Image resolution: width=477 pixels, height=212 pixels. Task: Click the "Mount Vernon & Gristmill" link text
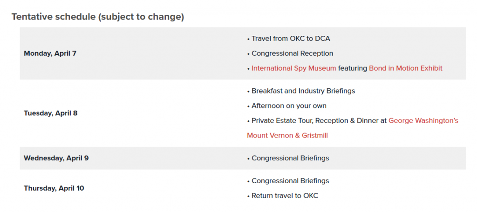tap(287, 136)
